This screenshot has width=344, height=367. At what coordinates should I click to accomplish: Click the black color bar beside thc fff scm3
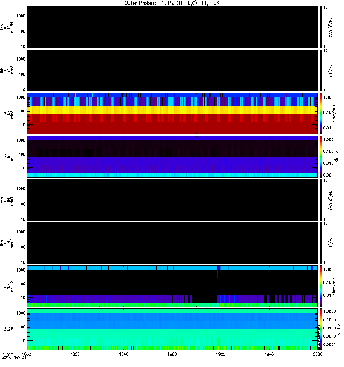(321, 243)
